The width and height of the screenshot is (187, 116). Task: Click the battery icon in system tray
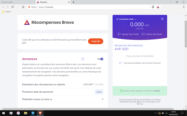[163, 113]
